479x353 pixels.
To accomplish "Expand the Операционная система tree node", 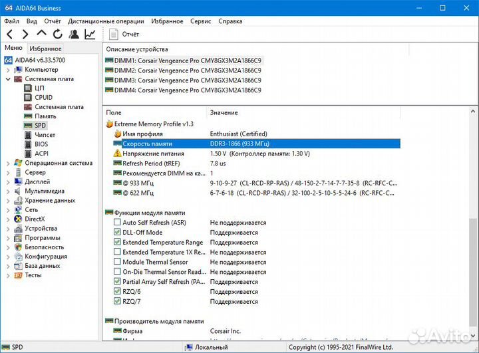I will click(7, 163).
